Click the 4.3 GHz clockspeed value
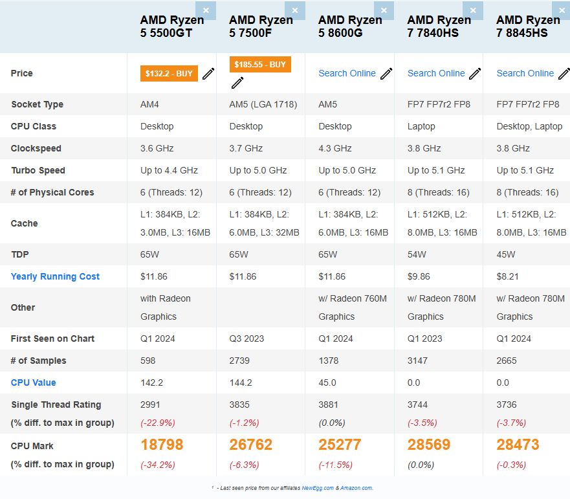The height and width of the screenshot is (499, 570). 334,148
